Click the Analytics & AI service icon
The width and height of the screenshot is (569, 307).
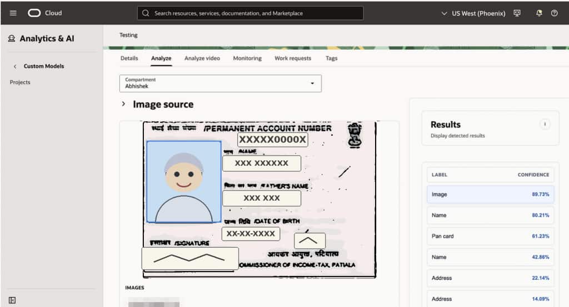click(x=12, y=38)
